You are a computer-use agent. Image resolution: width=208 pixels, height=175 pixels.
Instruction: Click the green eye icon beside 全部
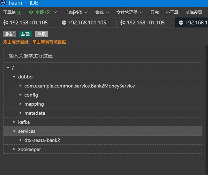tap(31, 12)
